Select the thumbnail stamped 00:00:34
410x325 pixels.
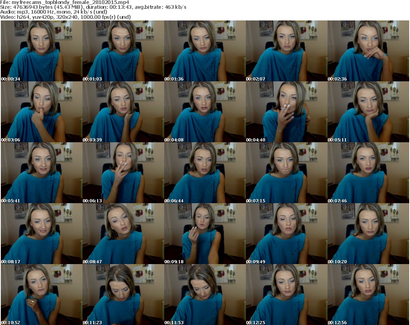click(42, 51)
